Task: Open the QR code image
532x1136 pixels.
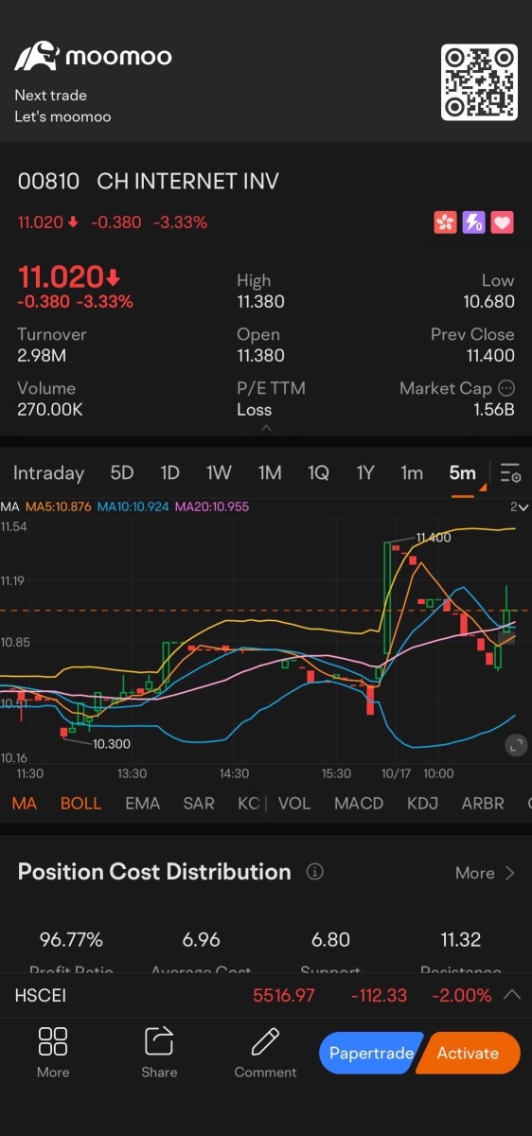Action: pos(479,82)
